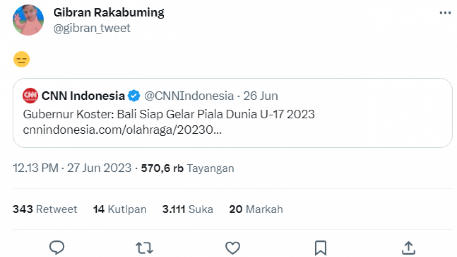Open the reply composer with the speech bubble icon
This screenshot has width=457, height=257.
coord(57,247)
